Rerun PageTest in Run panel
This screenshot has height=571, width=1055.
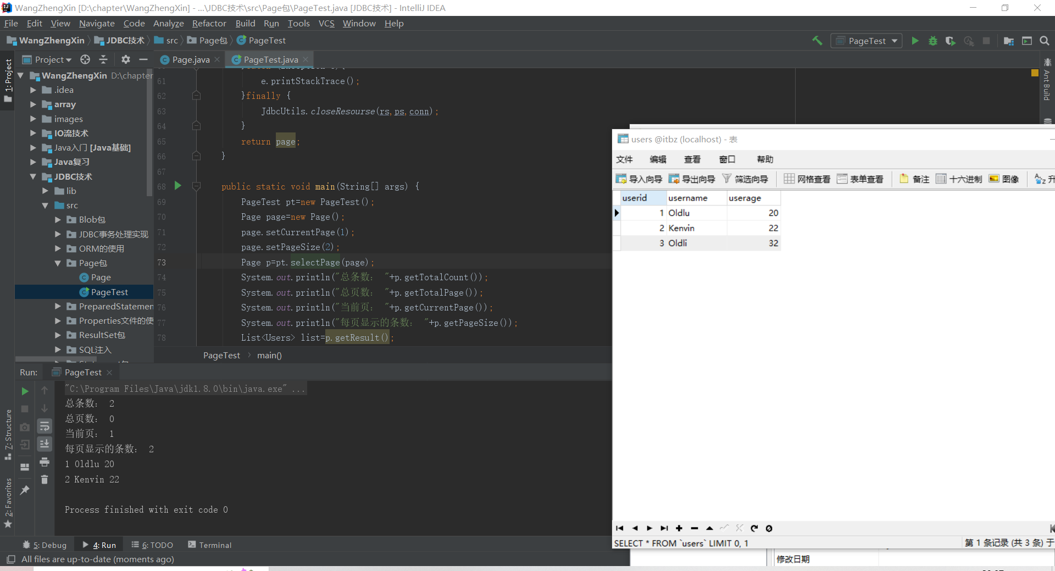pyautogui.click(x=25, y=391)
